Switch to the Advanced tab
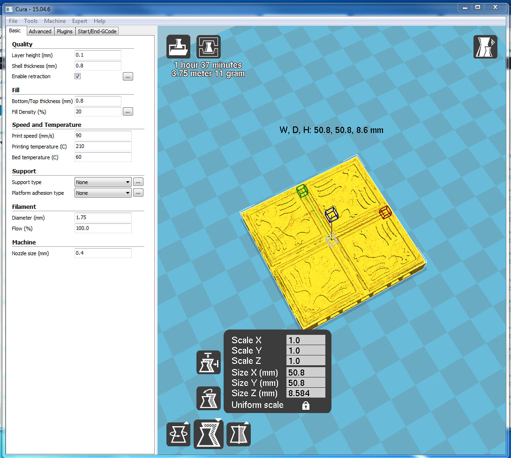 pyautogui.click(x=40, y=31)
